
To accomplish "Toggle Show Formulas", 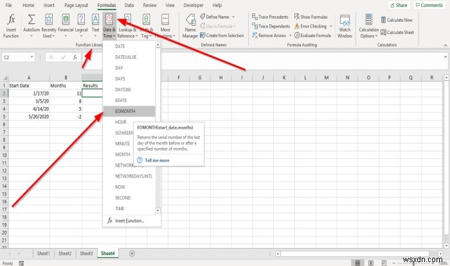I will [310, 17].
